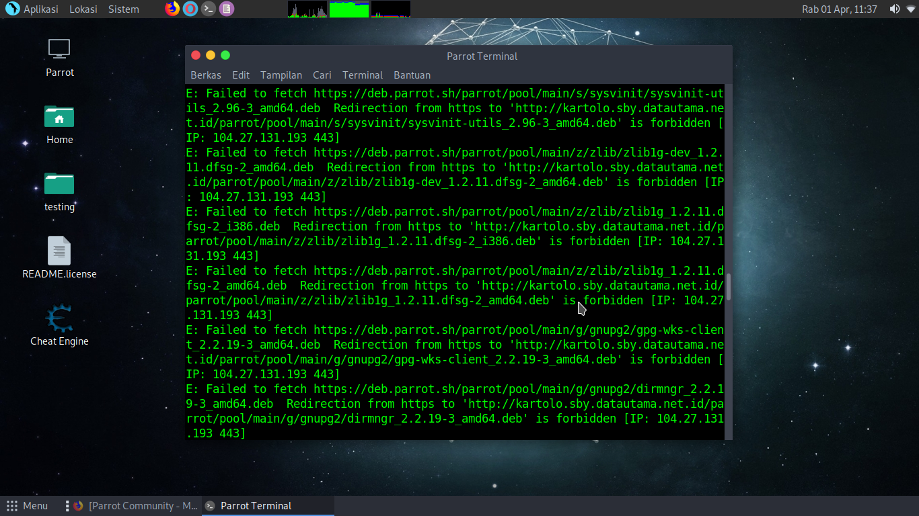Open the Aplikasi menu

tap(41, 9)
